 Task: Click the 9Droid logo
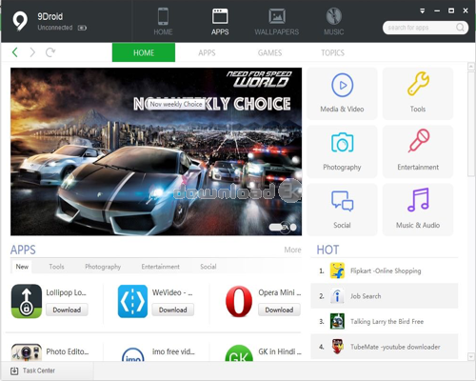20,21
